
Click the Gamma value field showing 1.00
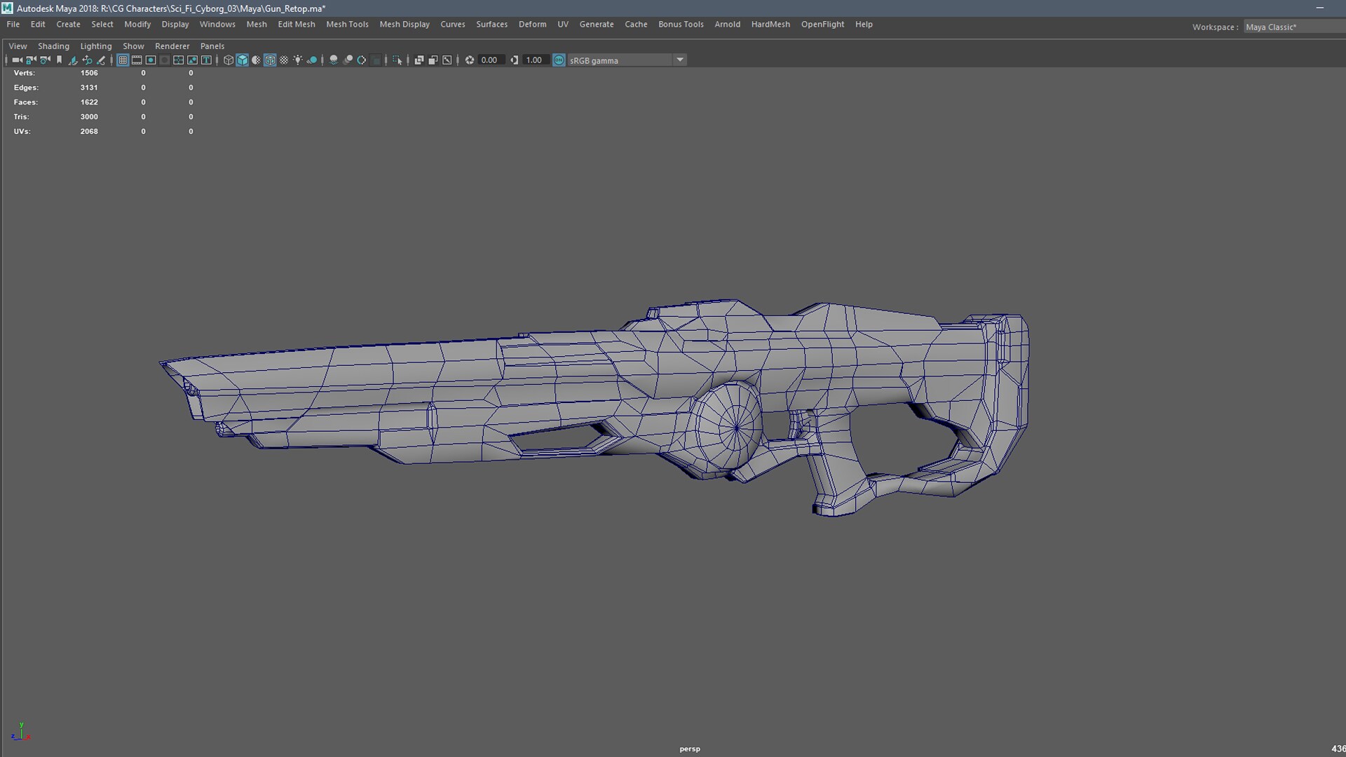click(x=534, y=60)
